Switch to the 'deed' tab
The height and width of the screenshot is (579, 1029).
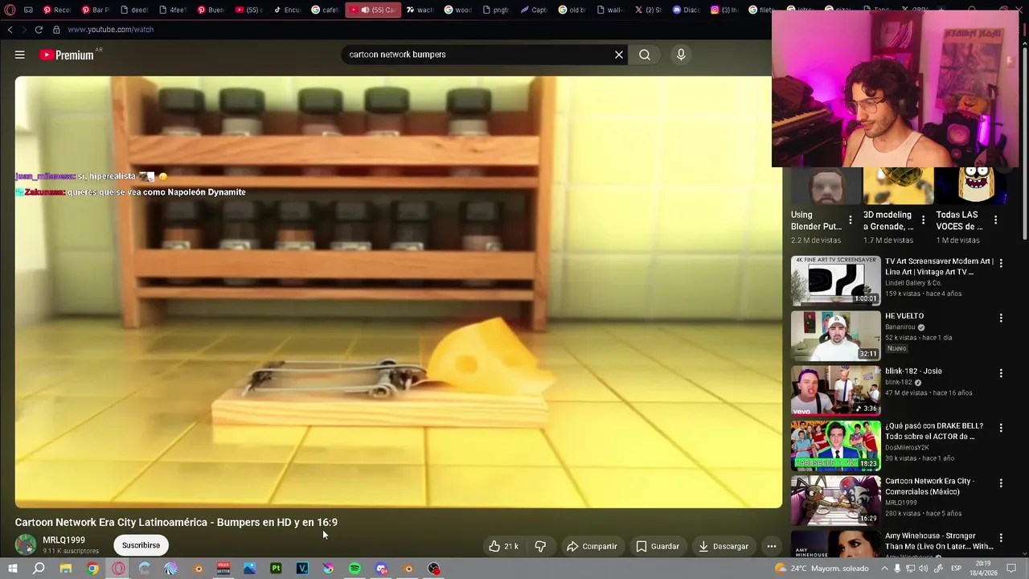134,10
